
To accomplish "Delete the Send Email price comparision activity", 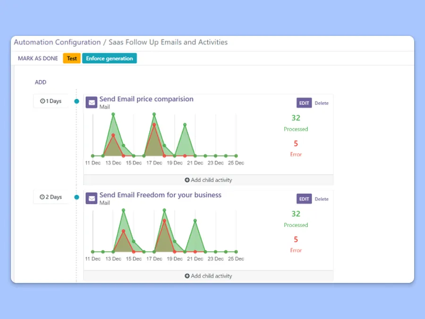I will coord(322,103).
